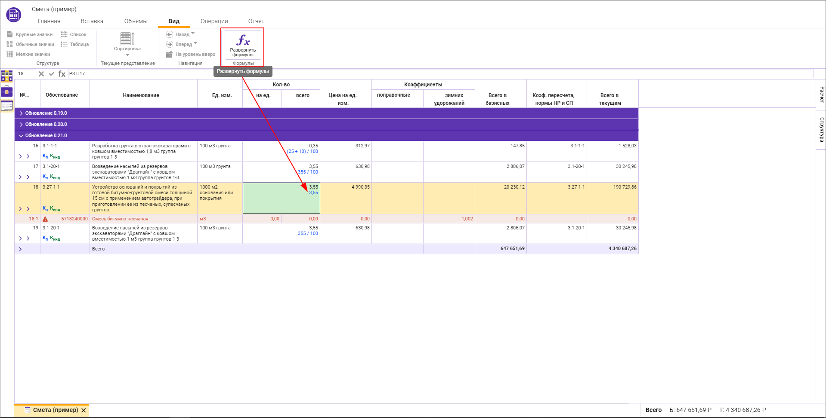Click the зимних удорожаний column header
826x418 pixels.
tap(449, 99)
